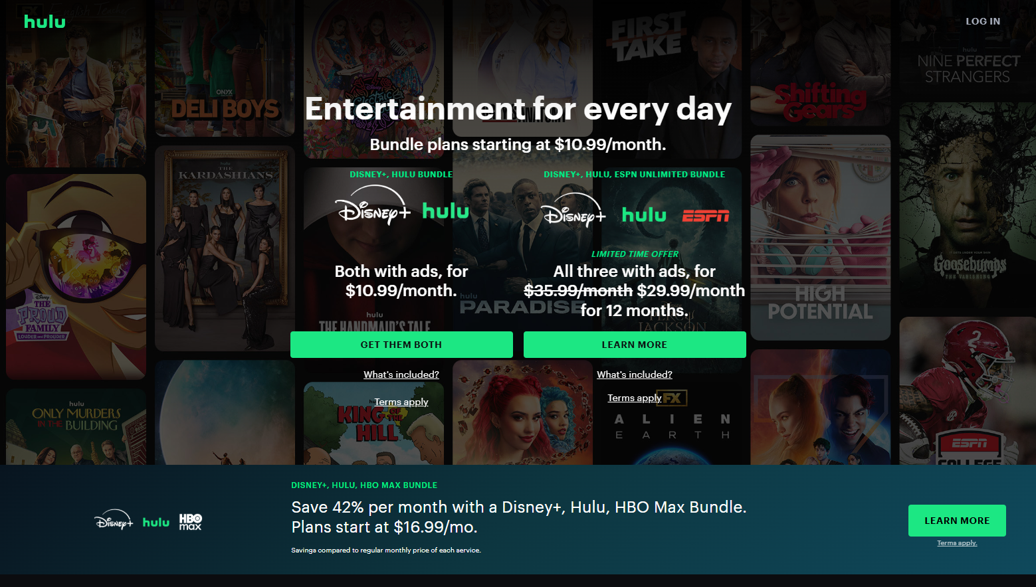Open What's included under the Disney+, Hulu bundle
The width and height of the screenshot is (1036, 587).
(x=401, y=375)
